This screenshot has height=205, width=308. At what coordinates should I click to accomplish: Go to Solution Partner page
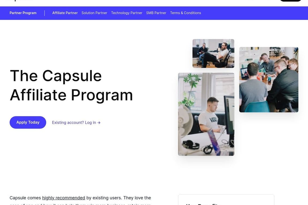(x=94, y=13)
